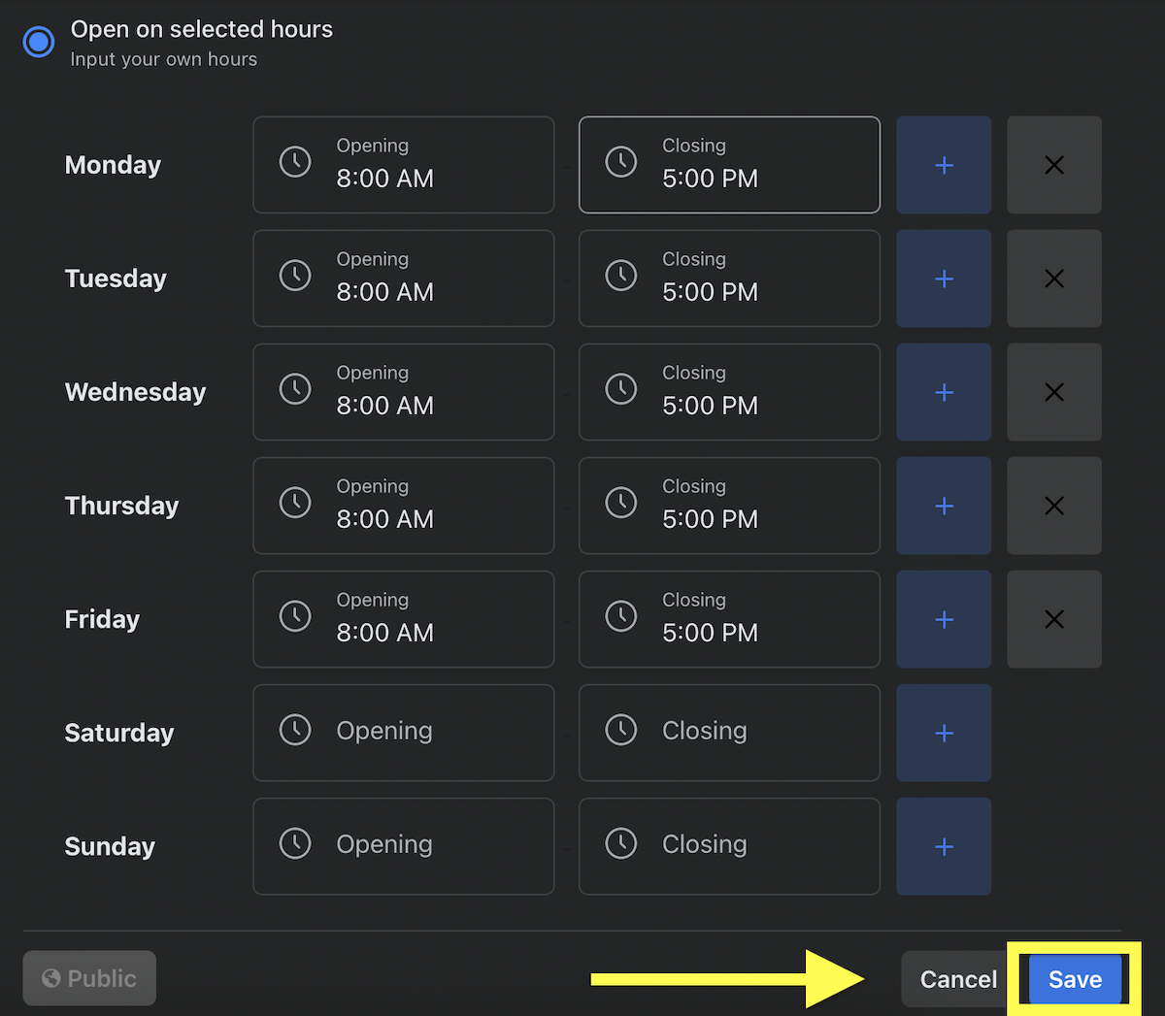Image resolution: width=1165 pixels, height=1016 pixels.
Task: Select the Open on selected hours option
Action: (39, 42)
